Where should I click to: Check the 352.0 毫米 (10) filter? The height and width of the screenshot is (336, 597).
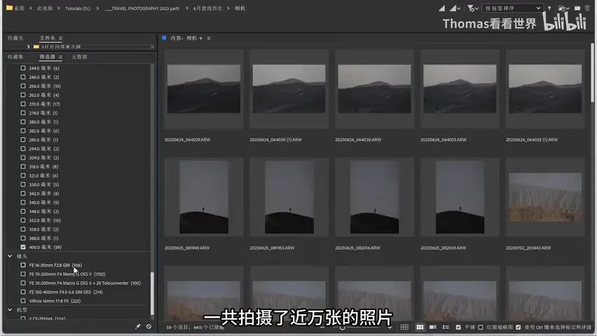tap(23, 220)
